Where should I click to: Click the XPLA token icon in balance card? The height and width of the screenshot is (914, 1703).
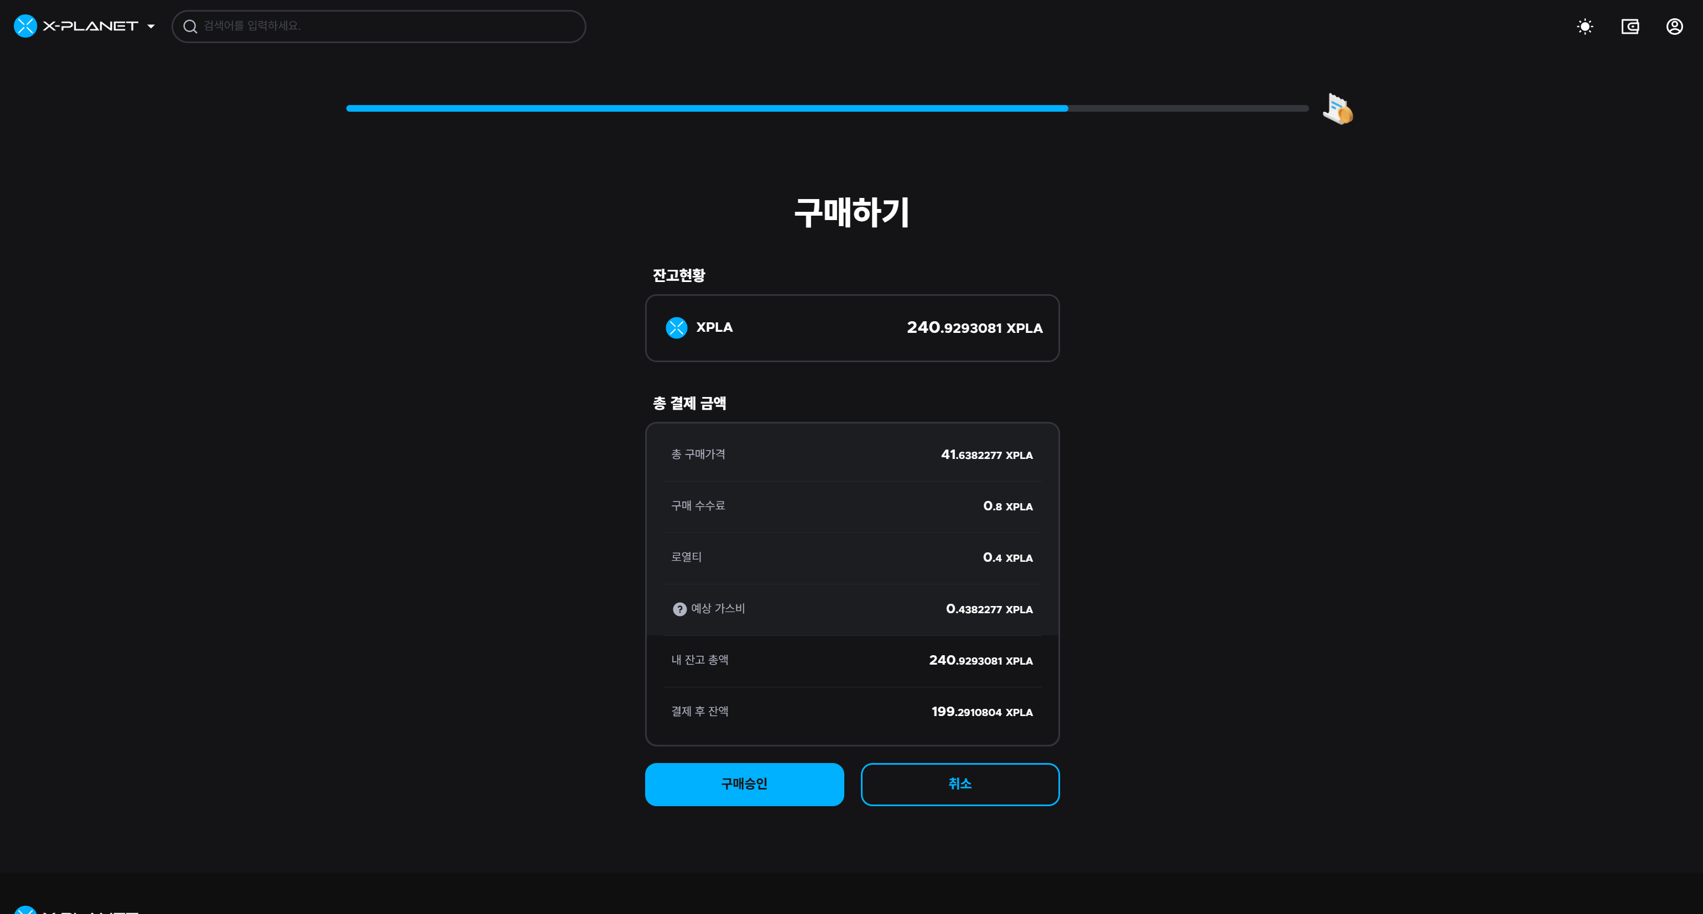click(676, 328)
